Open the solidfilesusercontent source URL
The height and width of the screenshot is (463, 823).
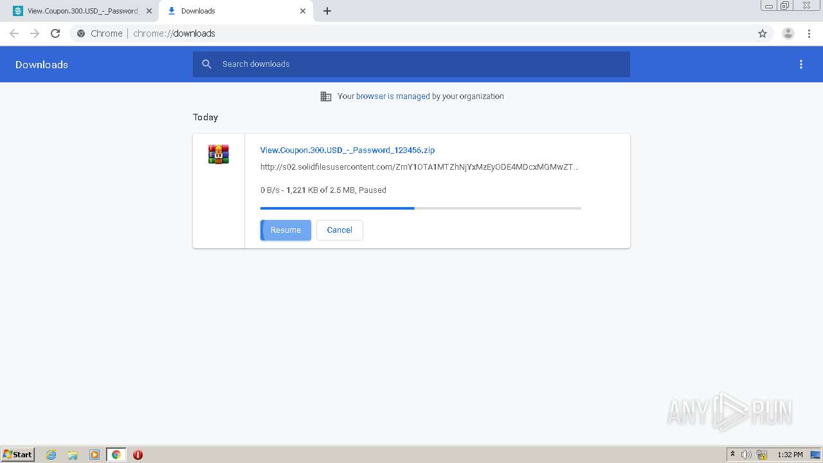(419, 167)
